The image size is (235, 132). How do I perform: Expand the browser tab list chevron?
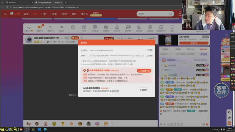(2, 2)
